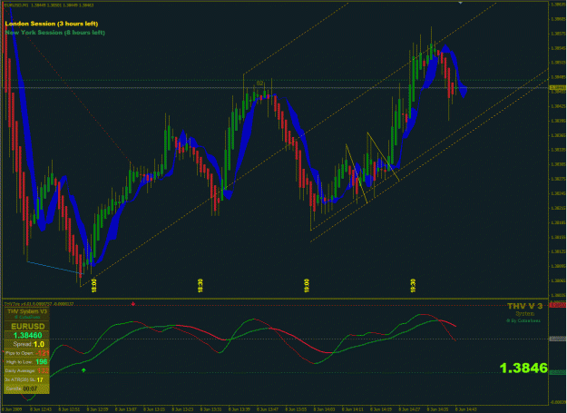
Task: Select the 1.38460 price in info panel
Action: point(28,335)
